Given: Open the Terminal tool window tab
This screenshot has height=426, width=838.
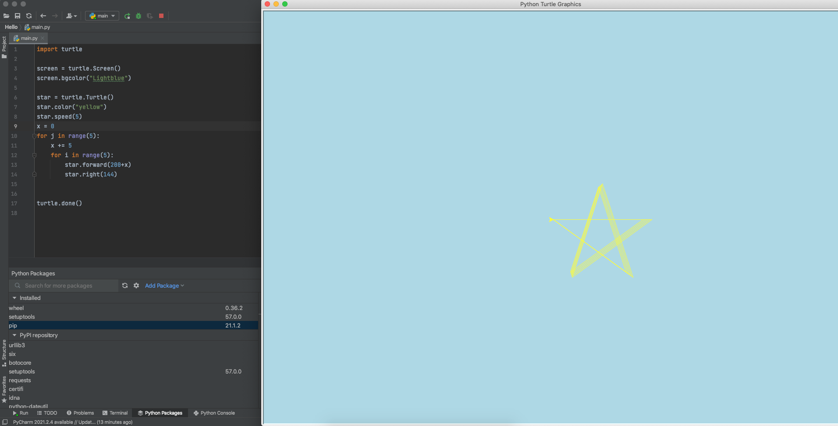Looking at the screenshot, I should (115, 413).
